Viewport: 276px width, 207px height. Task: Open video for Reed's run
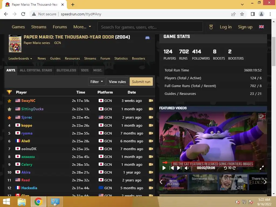point(151,180)
